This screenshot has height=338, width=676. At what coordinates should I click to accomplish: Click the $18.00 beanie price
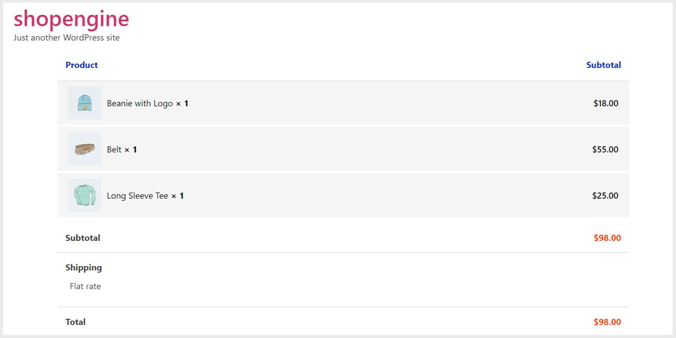[605, 103]
